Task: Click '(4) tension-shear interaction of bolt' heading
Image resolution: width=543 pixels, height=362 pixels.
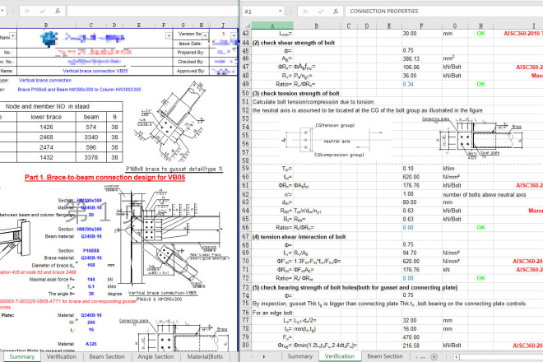Action: pos(299,237)
